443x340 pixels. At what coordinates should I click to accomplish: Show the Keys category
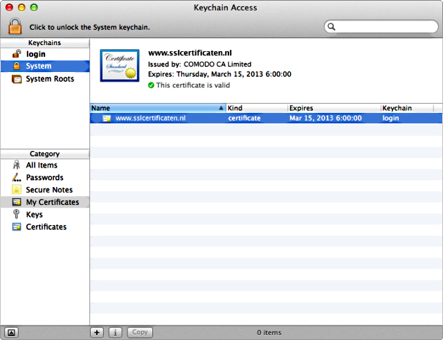click(45, 215)
